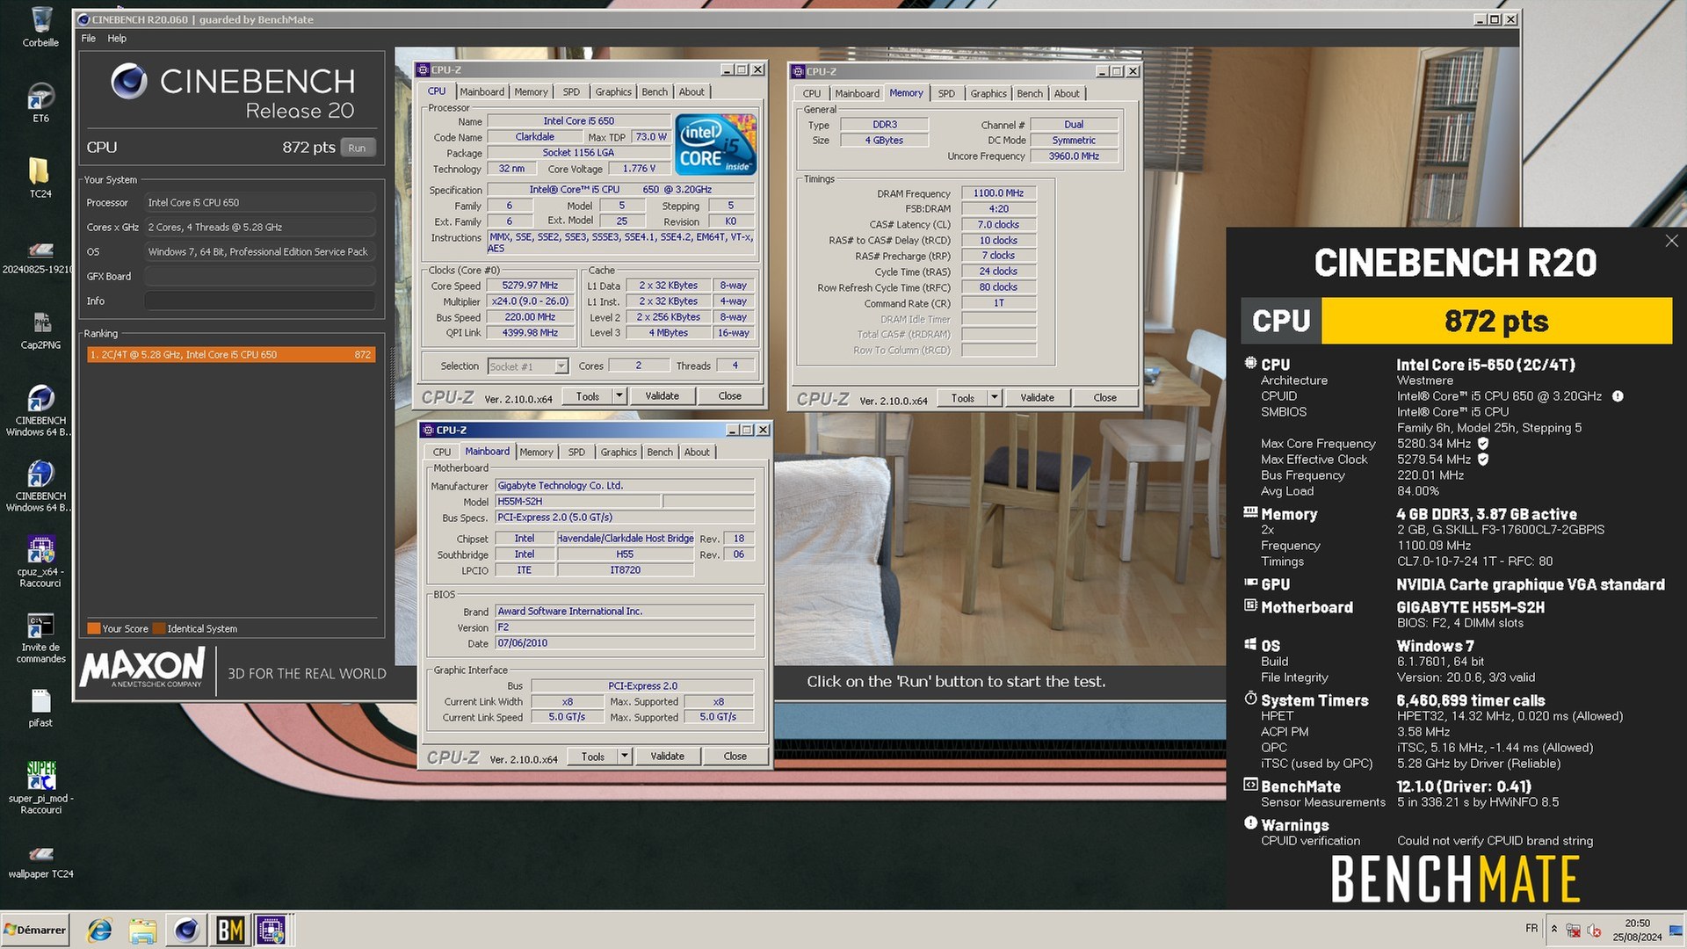The height and width of the screenshot is (949, 1687).
Task: Click the CPUID info warning icon in BenchMate
Action: [x=1618, y=396]
